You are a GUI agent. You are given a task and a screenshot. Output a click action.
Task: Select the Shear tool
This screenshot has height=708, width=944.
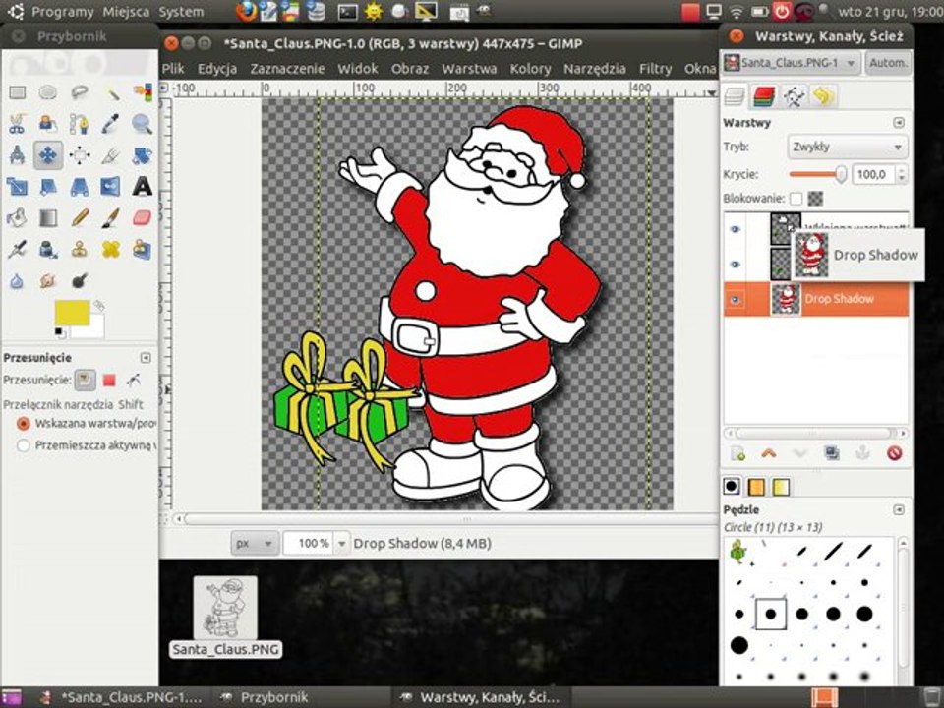(x=48, y=186)
